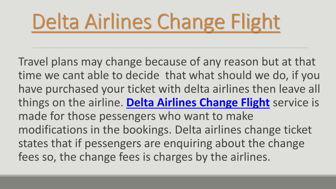Click the dark gray footer bar
Image resolution: width=336 pixels, height=189 pixels.
(x=168, y=182)
